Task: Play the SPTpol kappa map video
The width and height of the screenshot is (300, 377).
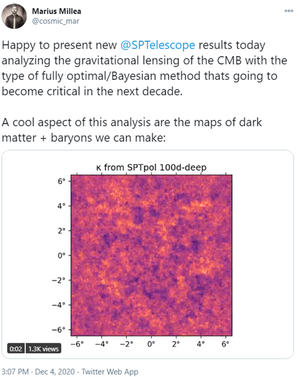Action: pyautogui.click(x=147, y=255)
